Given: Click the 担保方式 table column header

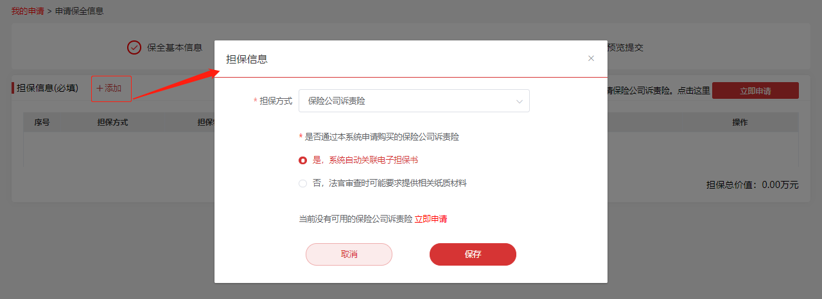Looking at the screenshot, I should tap(112, 123).
